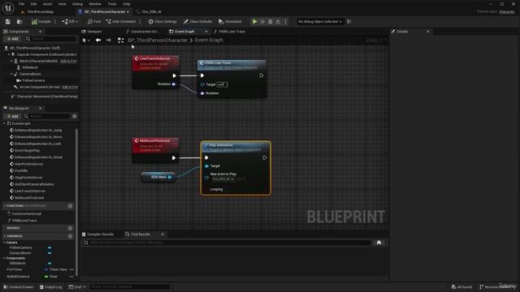Click the Unreal Engine logo icon
The image size is (520, 292).
tap(8, 7)
